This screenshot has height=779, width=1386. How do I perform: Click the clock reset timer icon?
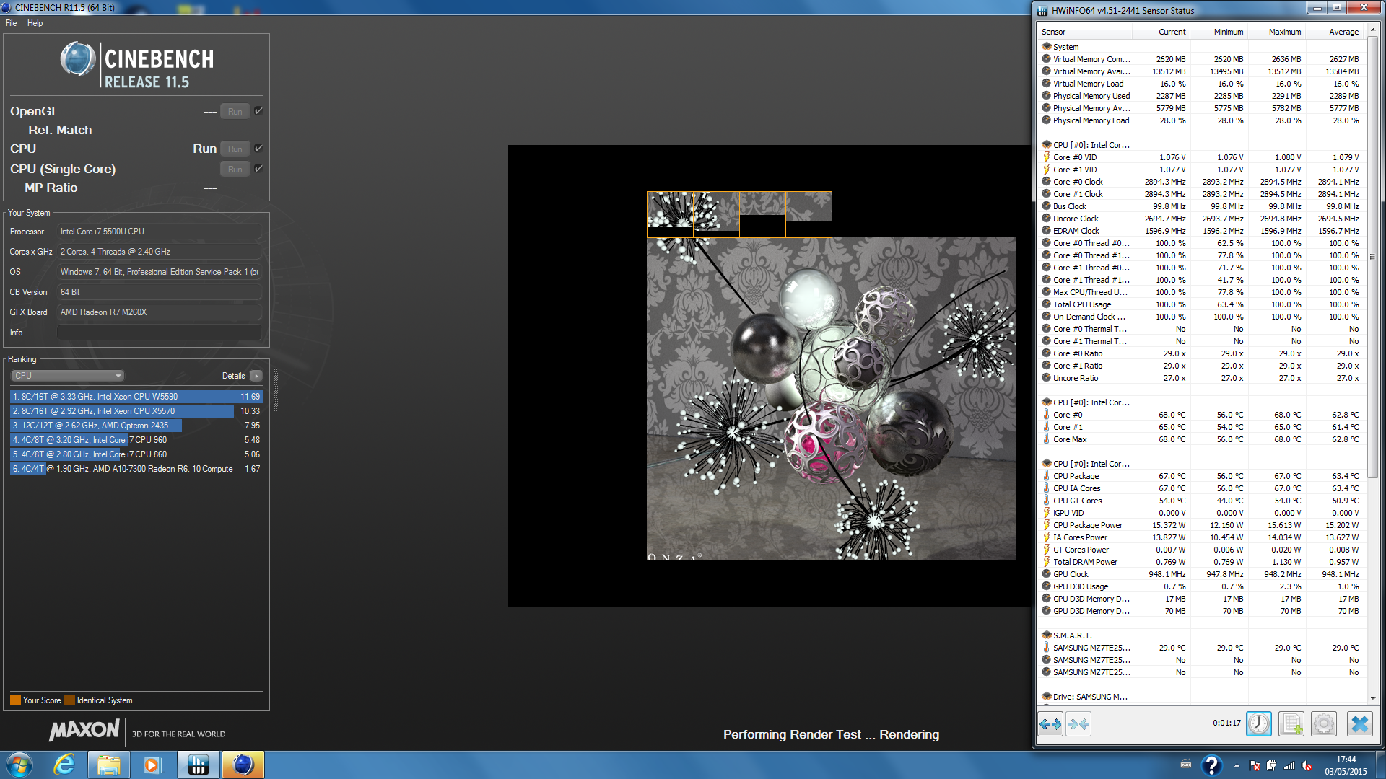tap(1258, 723)
